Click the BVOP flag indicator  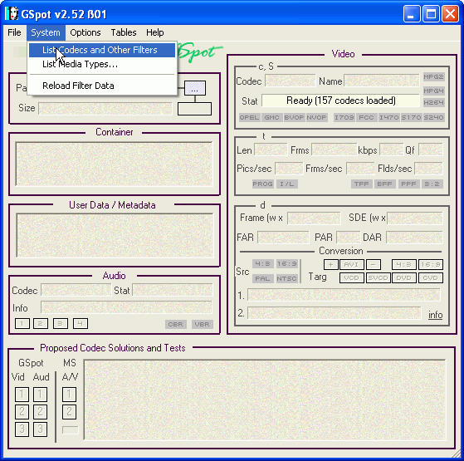pos(294,118)
